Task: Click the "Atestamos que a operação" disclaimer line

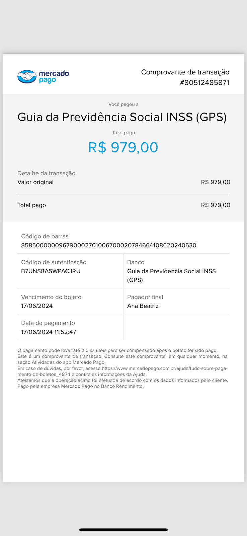Action: 122,380
